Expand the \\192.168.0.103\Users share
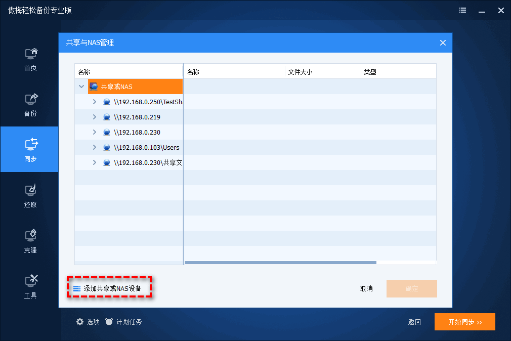The height and width of the screenshot is (341, 511). [x=94, y=147]
